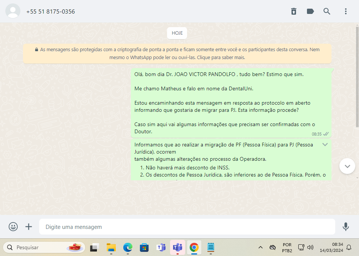Click the first message starting Olá, bom dia
Screen dimensions: 359x256
point(231,103)
